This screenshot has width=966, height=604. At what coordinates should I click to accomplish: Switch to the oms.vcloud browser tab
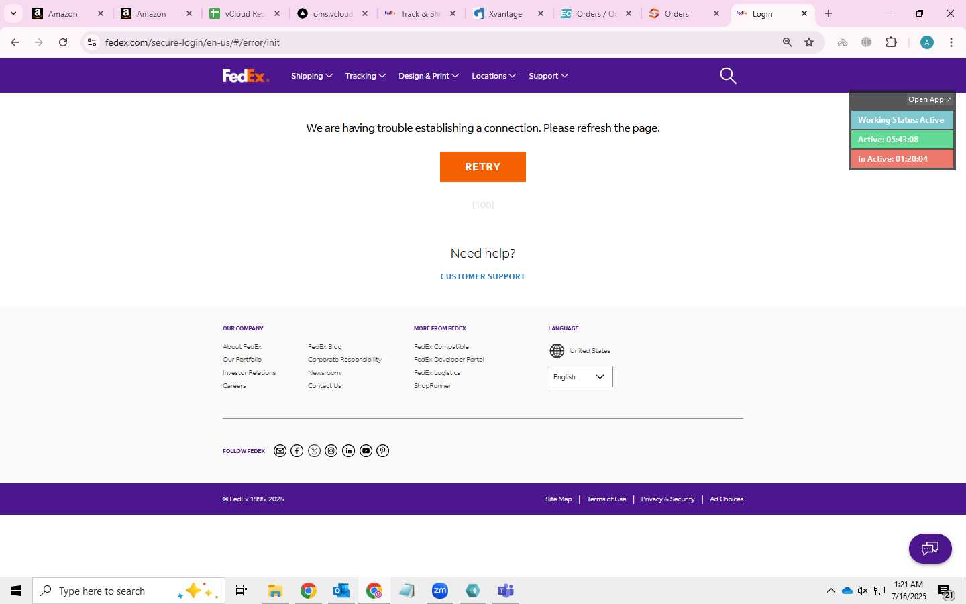click(332, 13)
